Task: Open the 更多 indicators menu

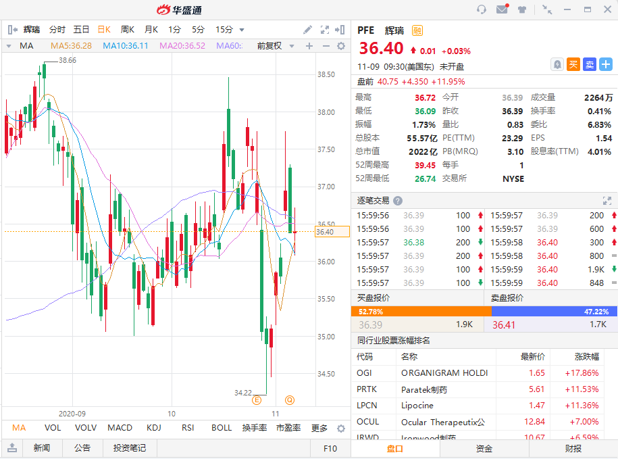Action: pos(319,428)
